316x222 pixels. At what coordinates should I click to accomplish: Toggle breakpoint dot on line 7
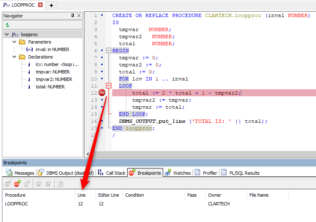click(102, 57)
